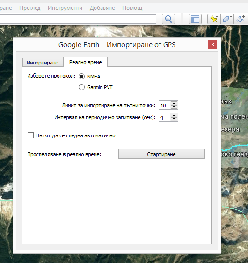Screen dimensions: 248x263
Task: Close the GPS import dialog
Action: [x=212, y=45]
